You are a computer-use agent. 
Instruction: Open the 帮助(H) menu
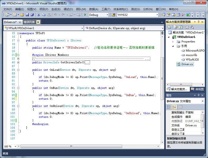coord(174,9)
